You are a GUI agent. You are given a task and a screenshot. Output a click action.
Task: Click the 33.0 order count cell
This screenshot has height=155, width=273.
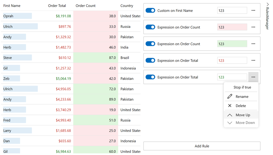click(x=96, y=27)
